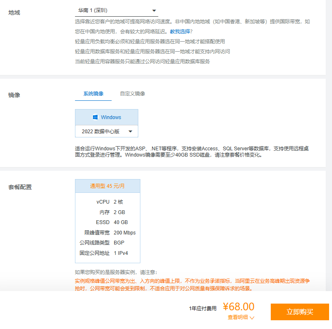Switch to the 系统镜像 tab
The width and height of the screenshot is (332, 329).
(x=93, y=94)
